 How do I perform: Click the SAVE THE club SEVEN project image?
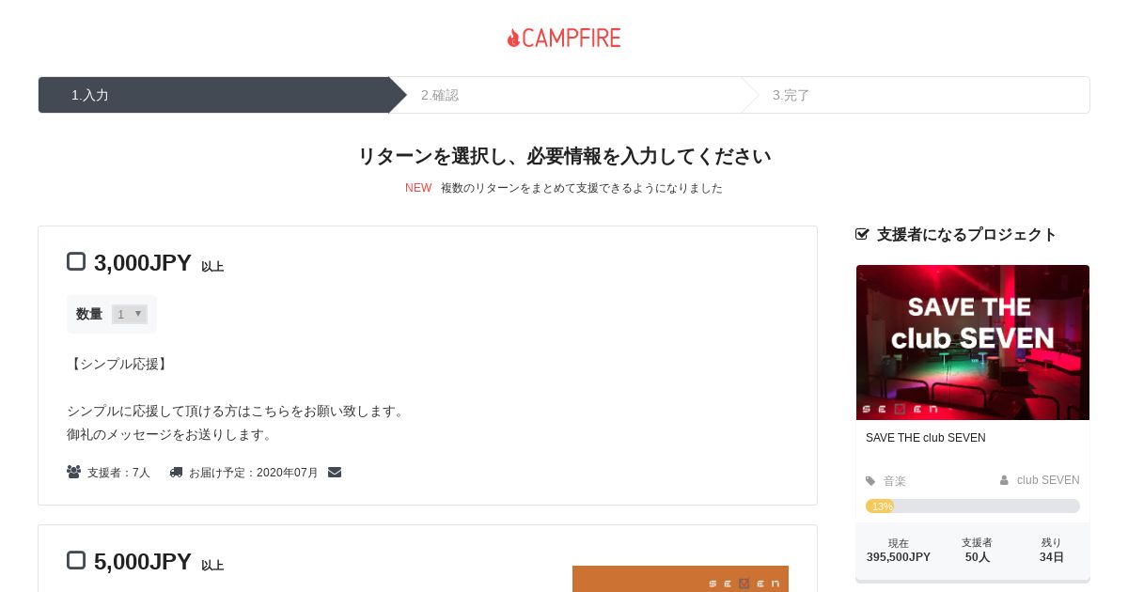[x=973, y=342]
